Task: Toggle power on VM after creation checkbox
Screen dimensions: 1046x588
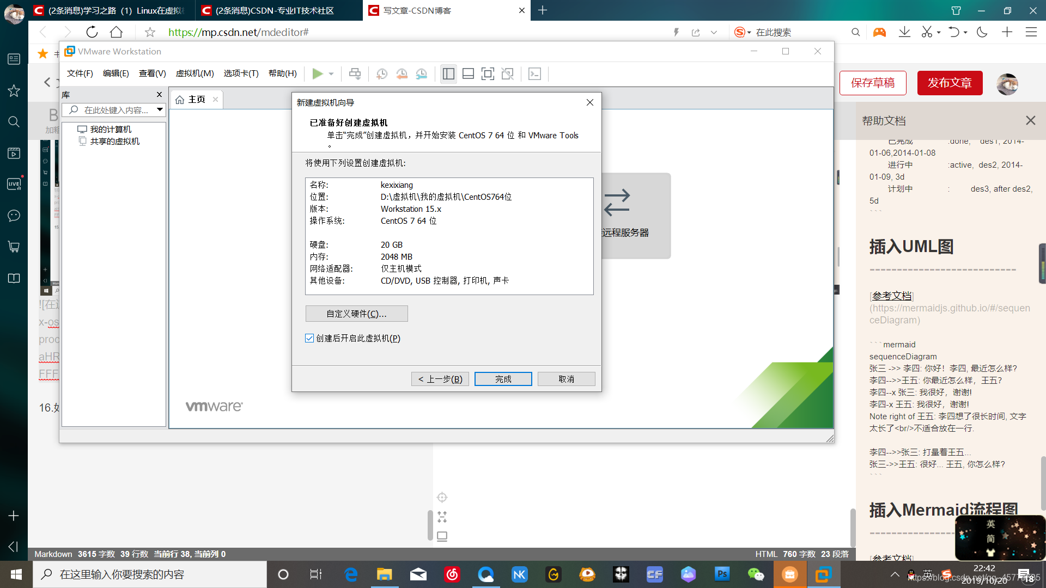Action: click(309, 338)
